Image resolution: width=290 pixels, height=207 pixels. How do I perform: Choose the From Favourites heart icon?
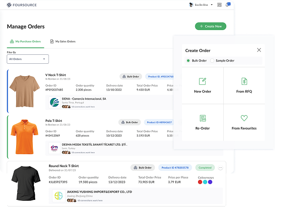click(244, 118)
